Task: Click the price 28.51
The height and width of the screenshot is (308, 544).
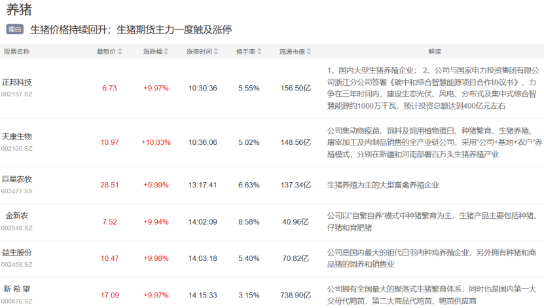Action: 109,185
